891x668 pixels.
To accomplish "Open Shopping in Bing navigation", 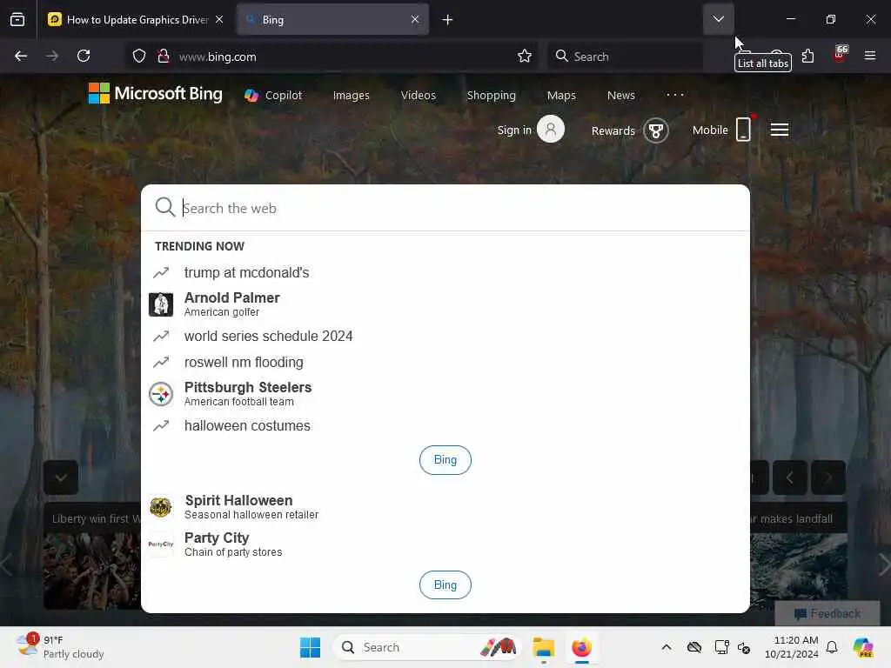I will point(491,96).
